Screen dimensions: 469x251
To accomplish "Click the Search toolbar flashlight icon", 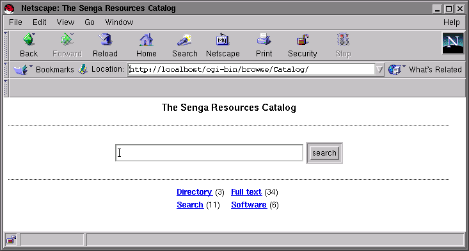I will (184, 40).
